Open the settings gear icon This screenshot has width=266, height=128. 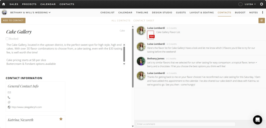(262, 4)
